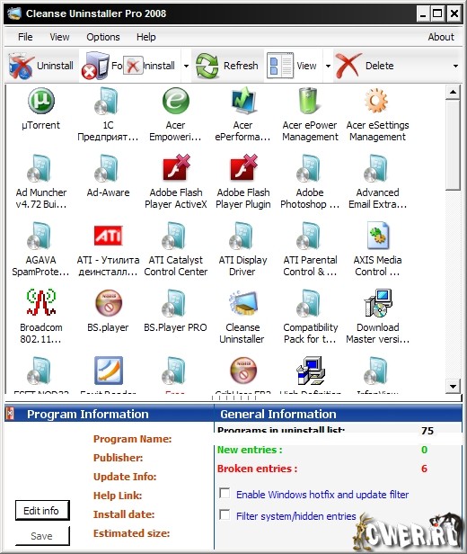The width and height of the screenshot is (467, 554).
Task: Select the Compatibility Pack entry icon
Action: (x=310, y=303)
